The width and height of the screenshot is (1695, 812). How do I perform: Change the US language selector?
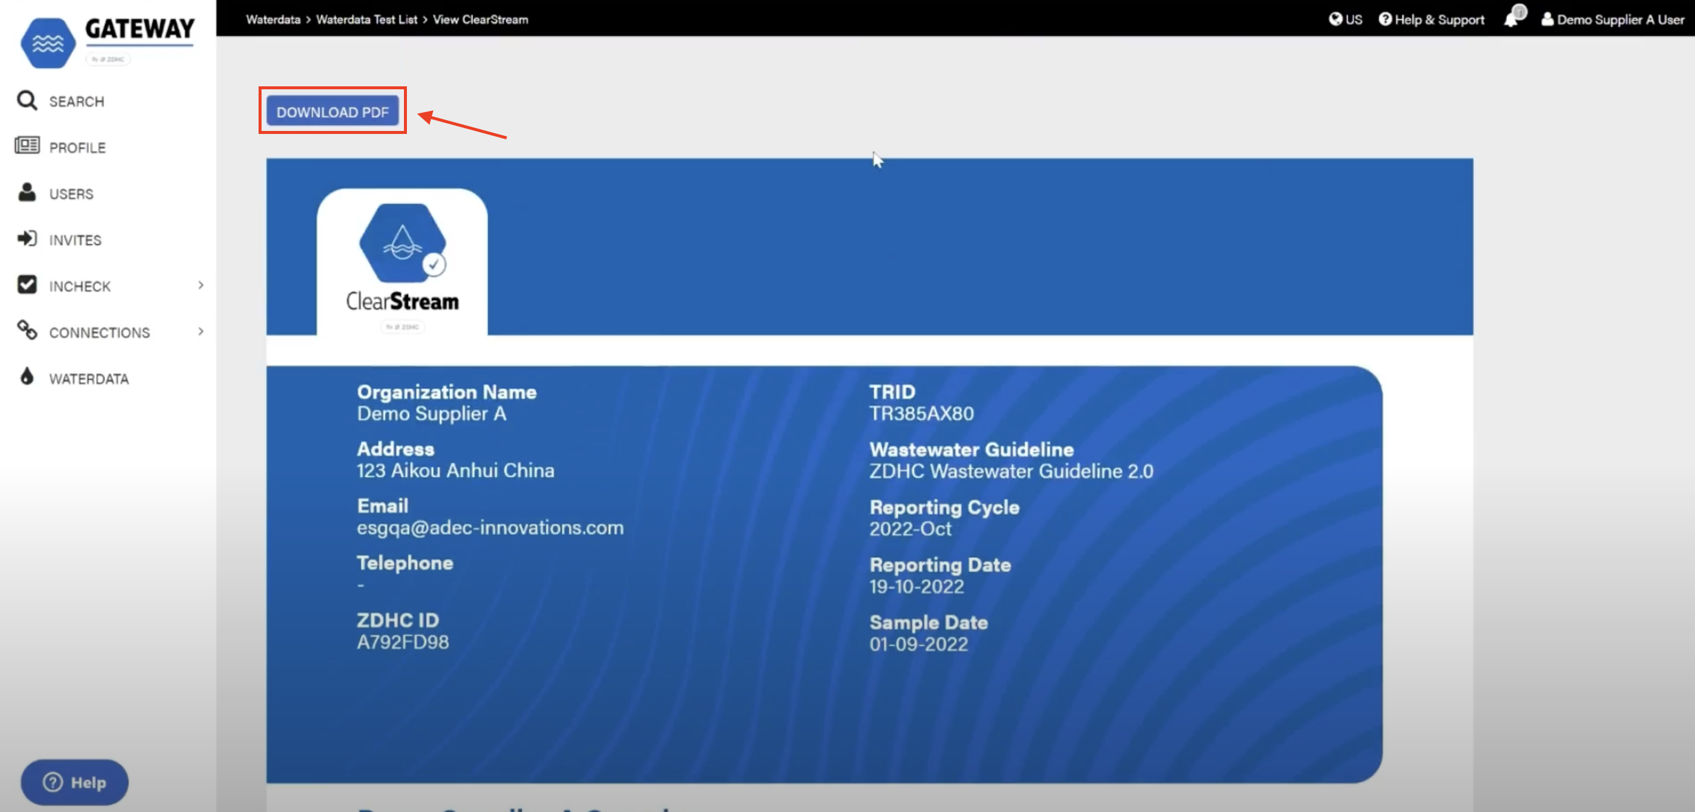tap(1354, 19)
